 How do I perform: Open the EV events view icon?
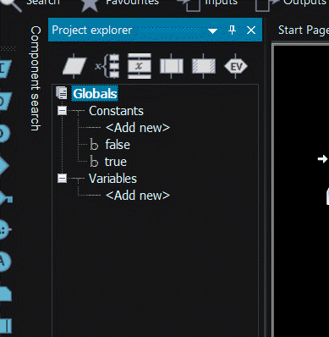pos(236,66)
